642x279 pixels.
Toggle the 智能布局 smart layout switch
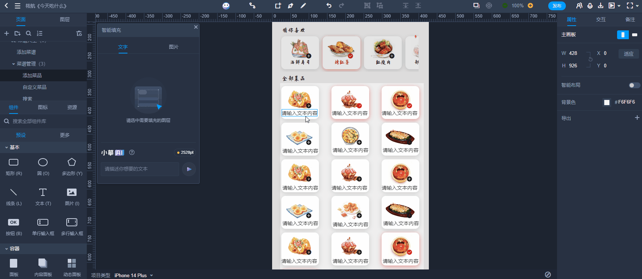pyautogui.click(x=634, y=85)
